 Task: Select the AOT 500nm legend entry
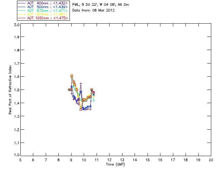point(43,7)
